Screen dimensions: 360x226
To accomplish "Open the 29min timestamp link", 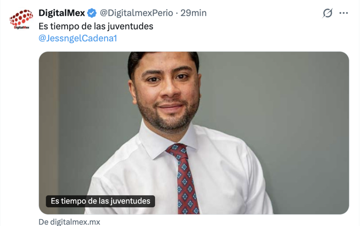I will click(193, 13).
